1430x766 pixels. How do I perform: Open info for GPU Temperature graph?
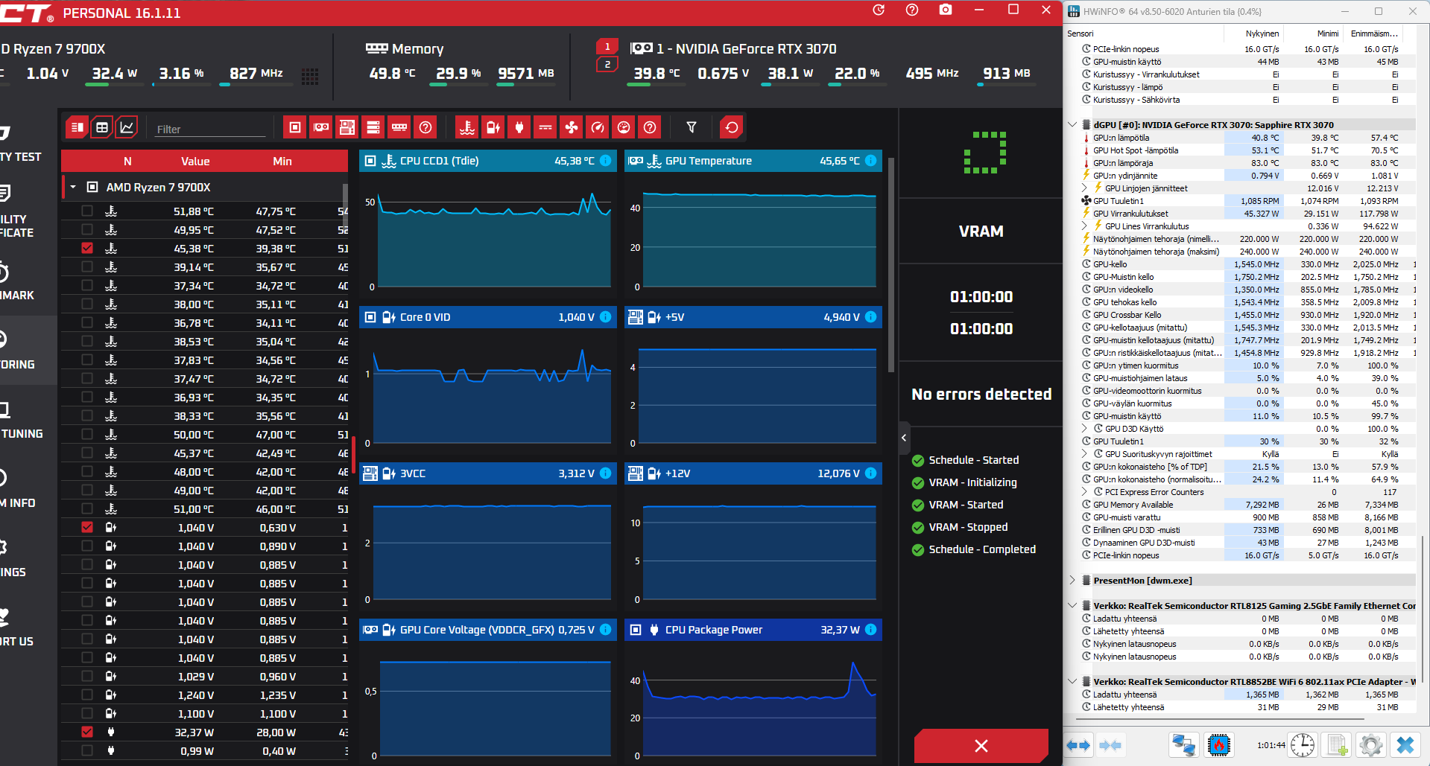pyautogui.click(x=871, y=161)
